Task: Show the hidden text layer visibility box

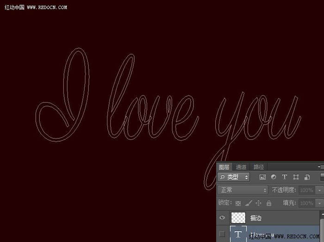Action: [222, 234]
